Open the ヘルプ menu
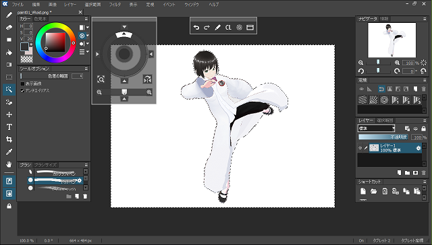Screen dimensions: 432x245 pos(214,5)
